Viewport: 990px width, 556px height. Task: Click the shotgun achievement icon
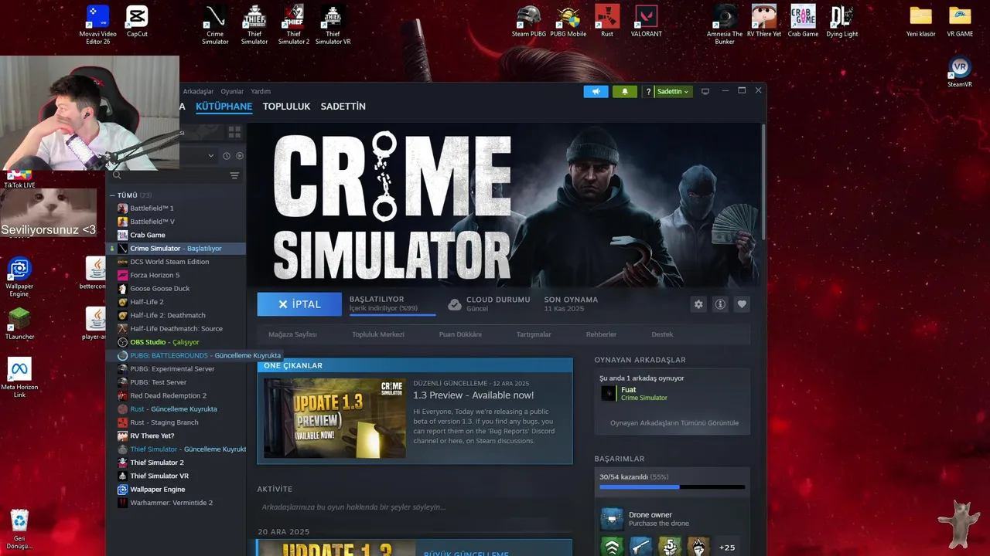640,548
